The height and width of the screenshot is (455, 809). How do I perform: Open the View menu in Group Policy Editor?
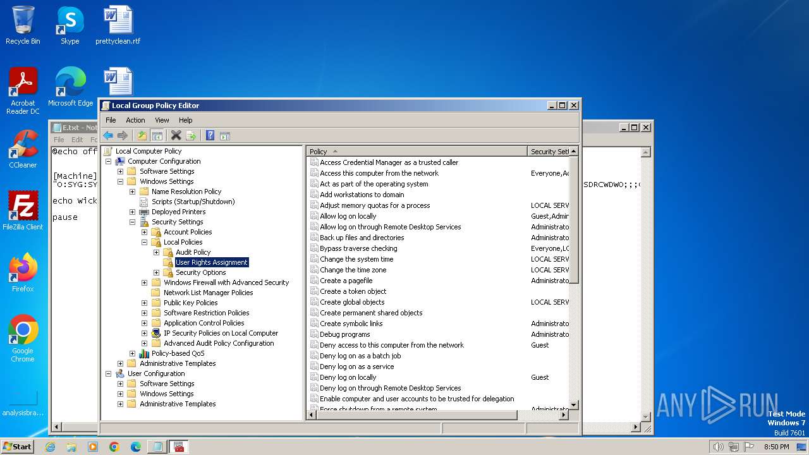[x=162, y=120]
